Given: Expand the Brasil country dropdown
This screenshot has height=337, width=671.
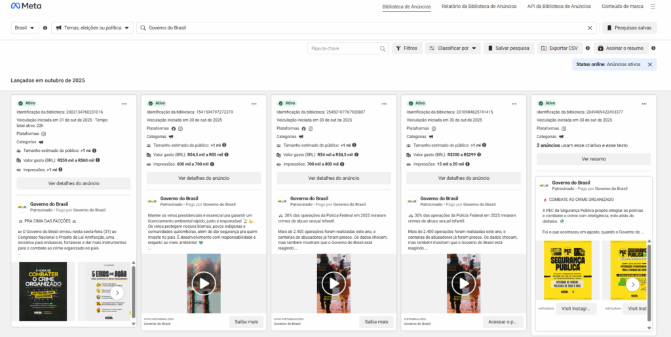Looking at the screenshot, I should 25,28.
